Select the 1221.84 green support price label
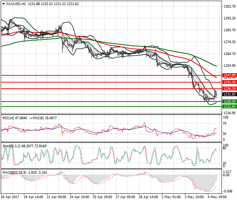This screenshot has width=237, height=201. (229, 107)
